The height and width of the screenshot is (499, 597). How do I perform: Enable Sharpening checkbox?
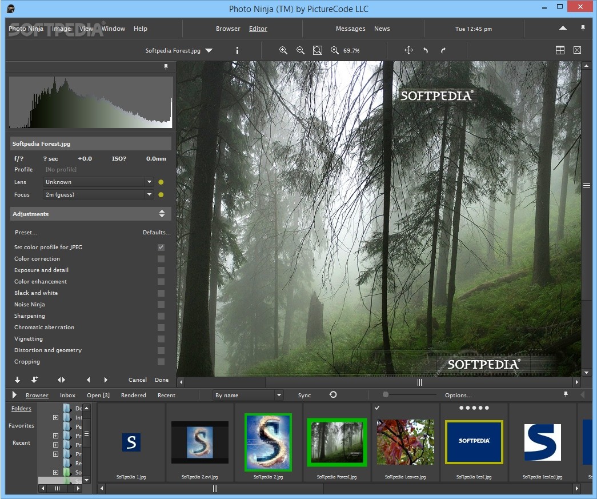point(161,316)
